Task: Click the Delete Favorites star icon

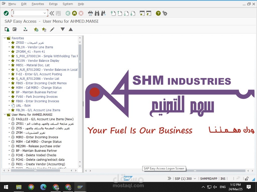Action: [x=44, y=29]
